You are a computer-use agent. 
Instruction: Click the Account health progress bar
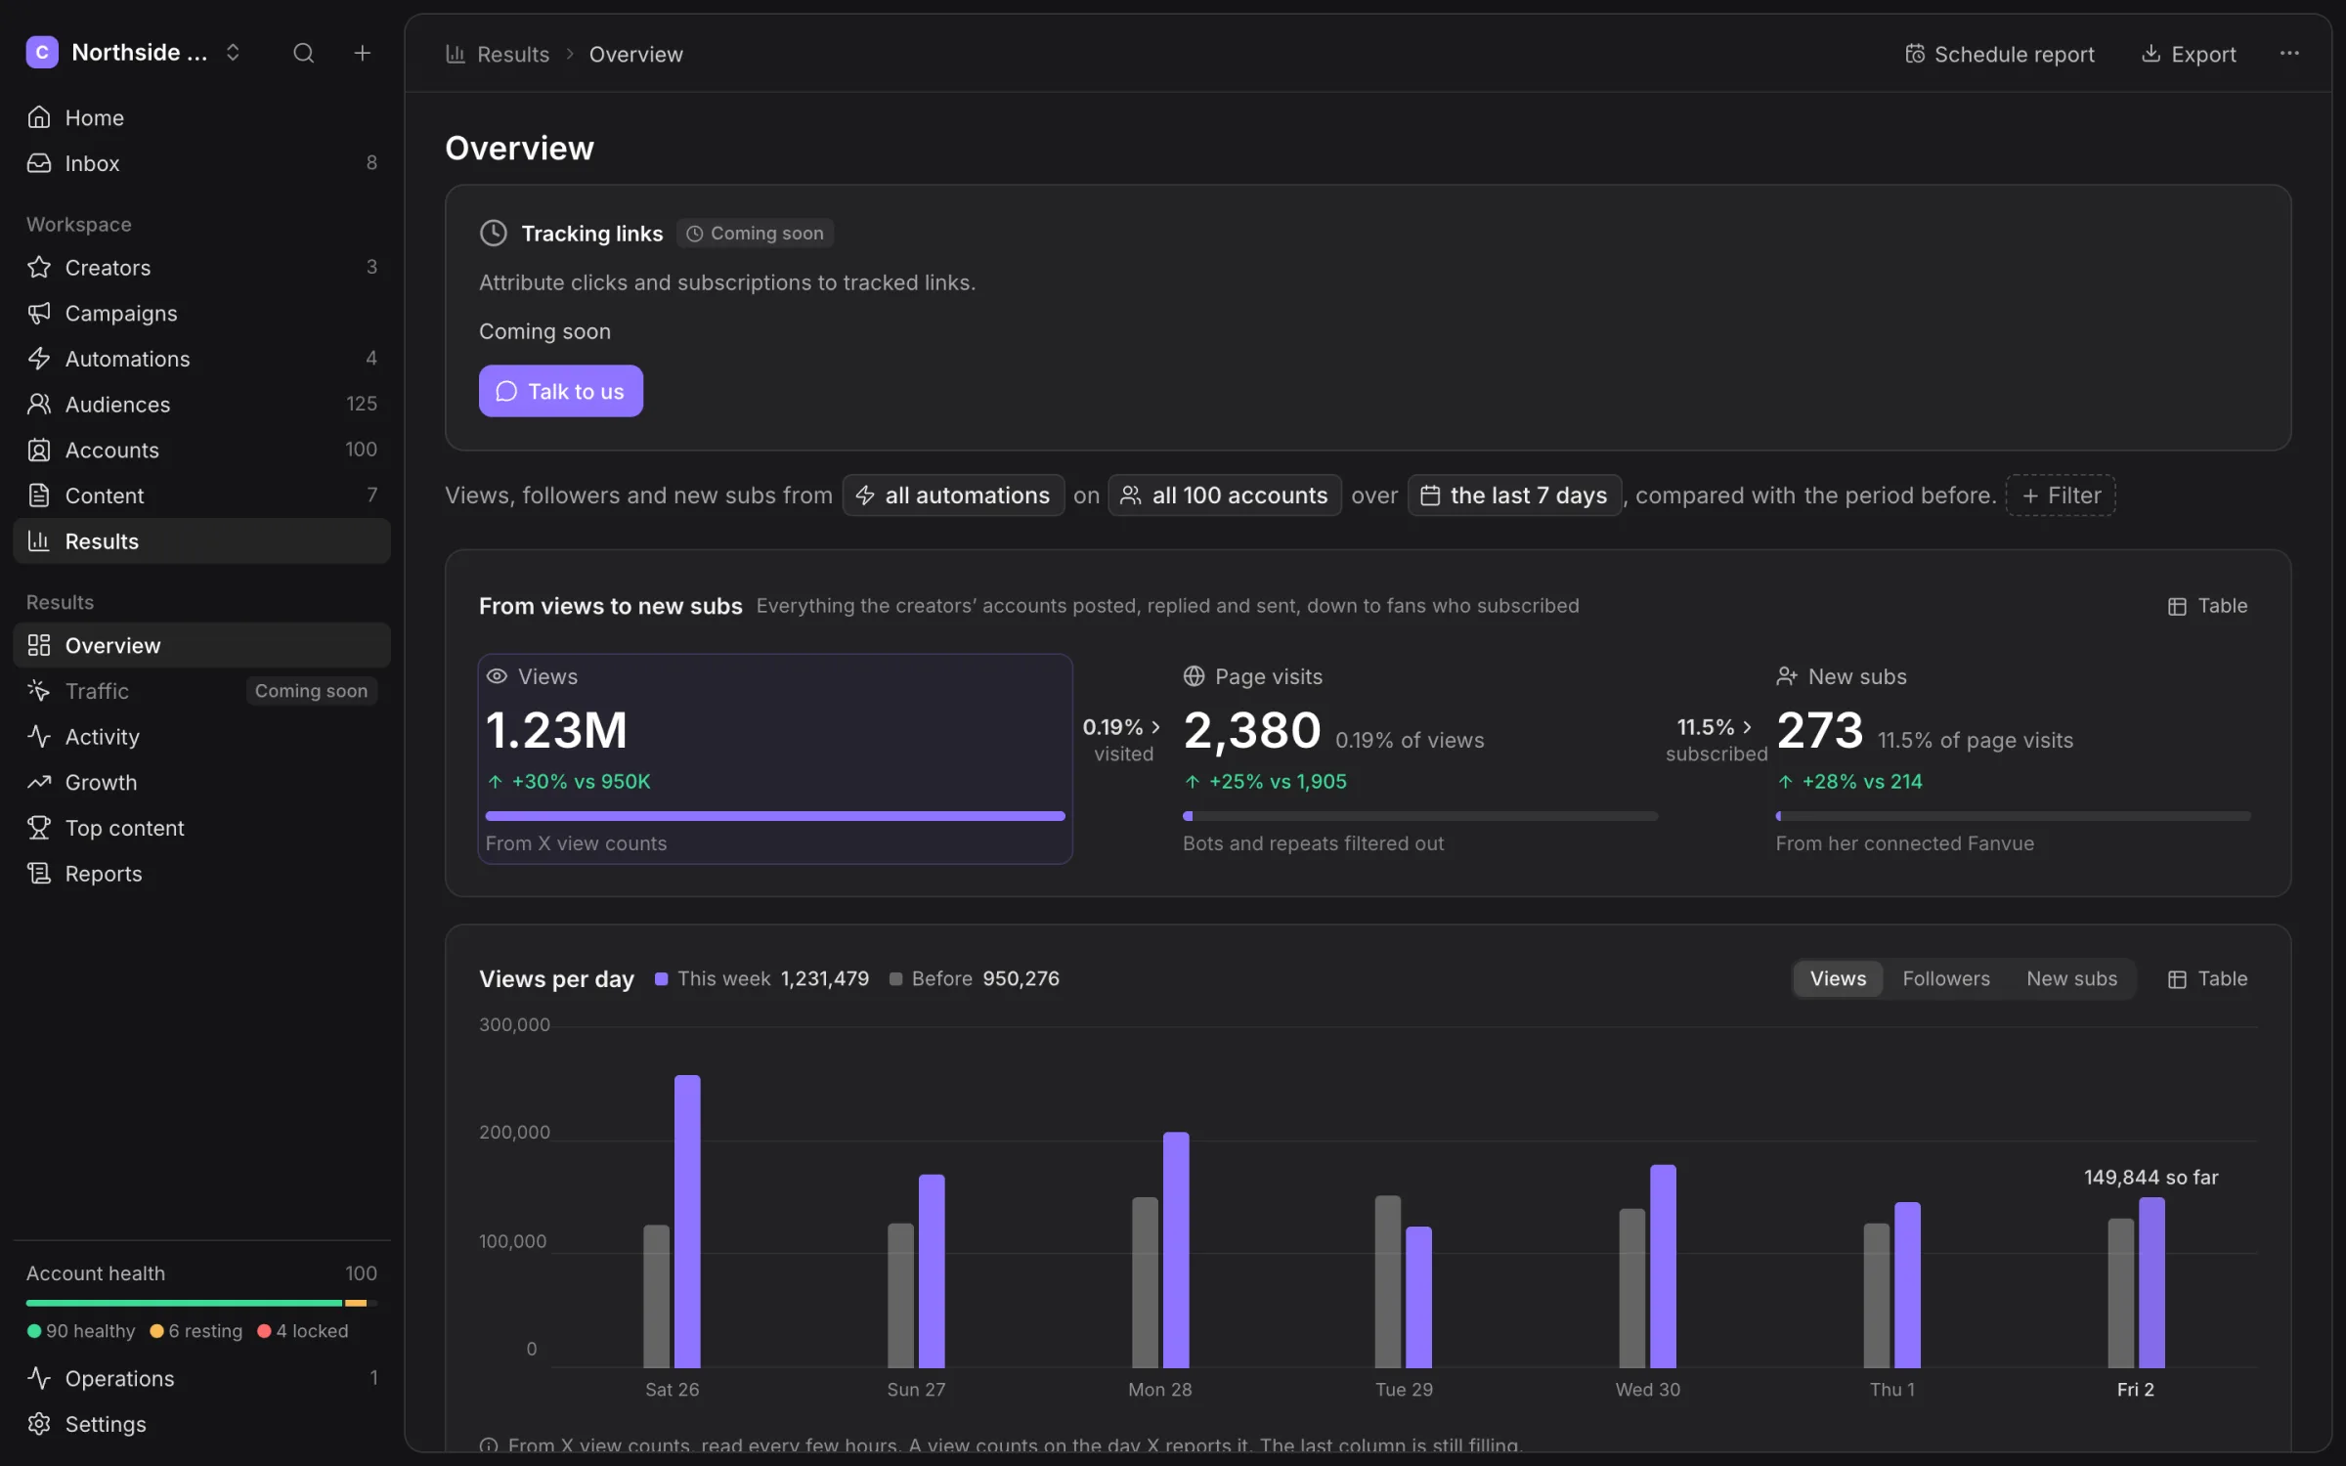tap(201, 1303)
